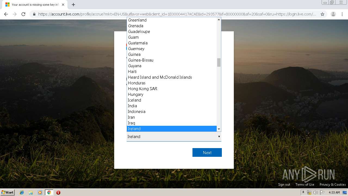Click the country list scrollbar thumb
348x196 pixels.
(x=219, y=62)
